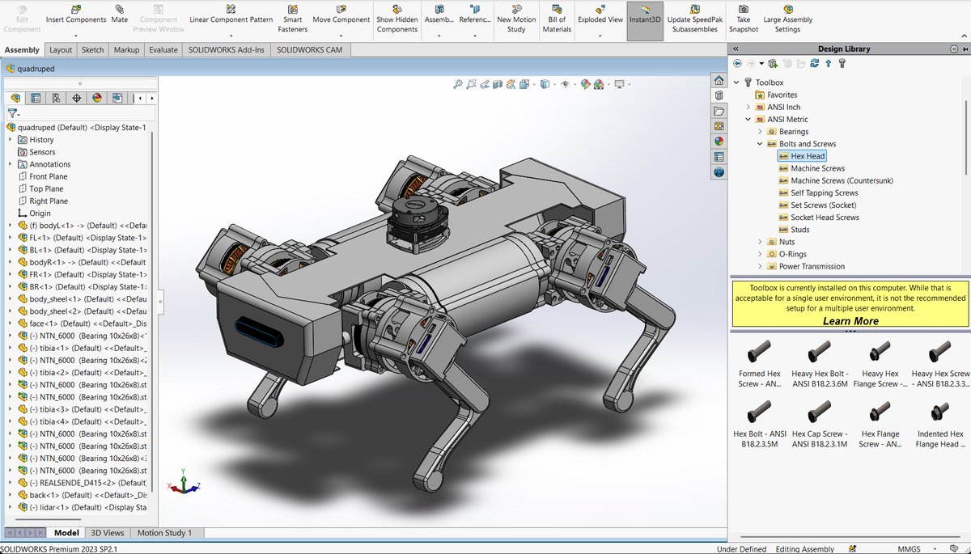Screen dimensions: 971x554
Task: Switch to ConfigurationManager tab icon
Action: click(56, 98)
